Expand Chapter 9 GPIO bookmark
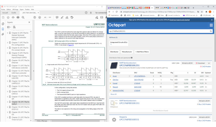Image resolution: width=216 pixels, height=127 pixels. point(7,53)
